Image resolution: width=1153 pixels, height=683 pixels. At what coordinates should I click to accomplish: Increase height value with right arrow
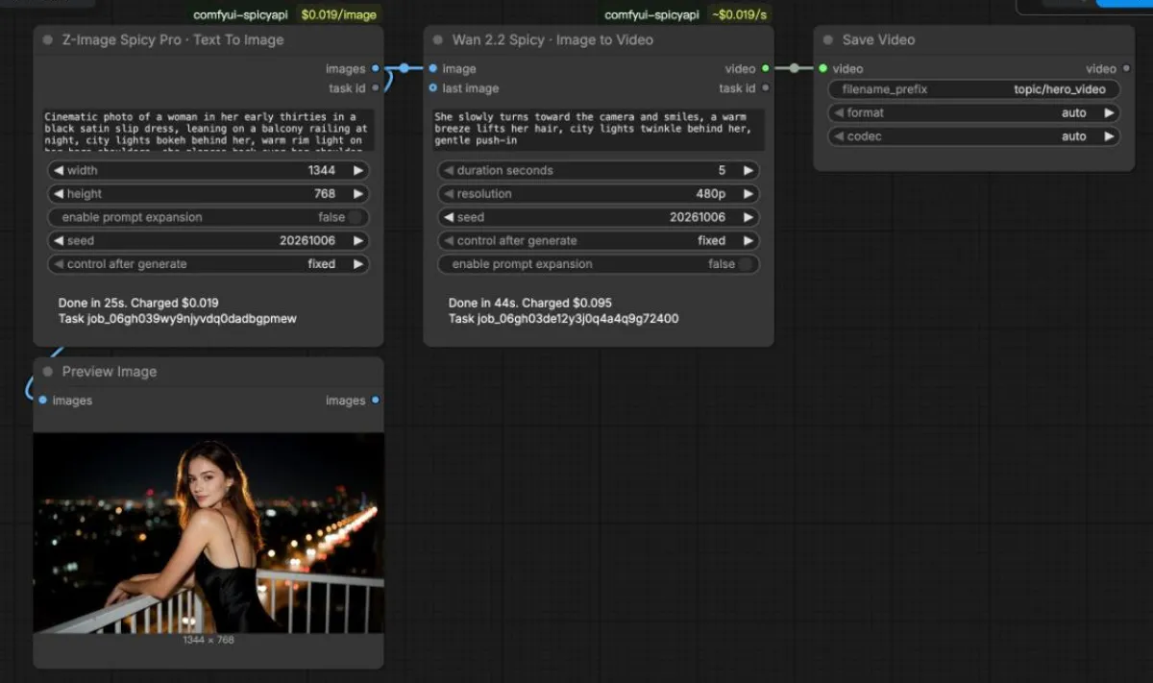[358, 194]
